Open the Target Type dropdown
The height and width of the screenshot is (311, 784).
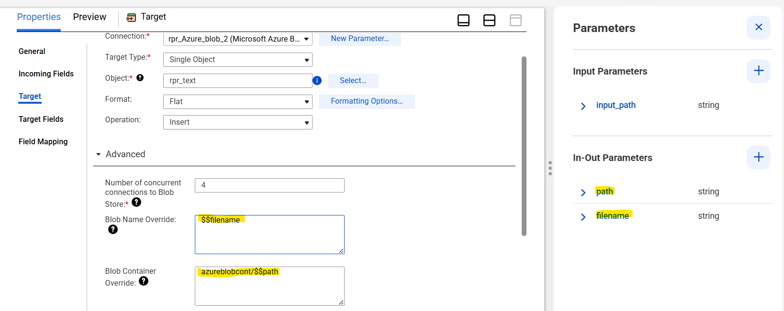click(238, 60)
